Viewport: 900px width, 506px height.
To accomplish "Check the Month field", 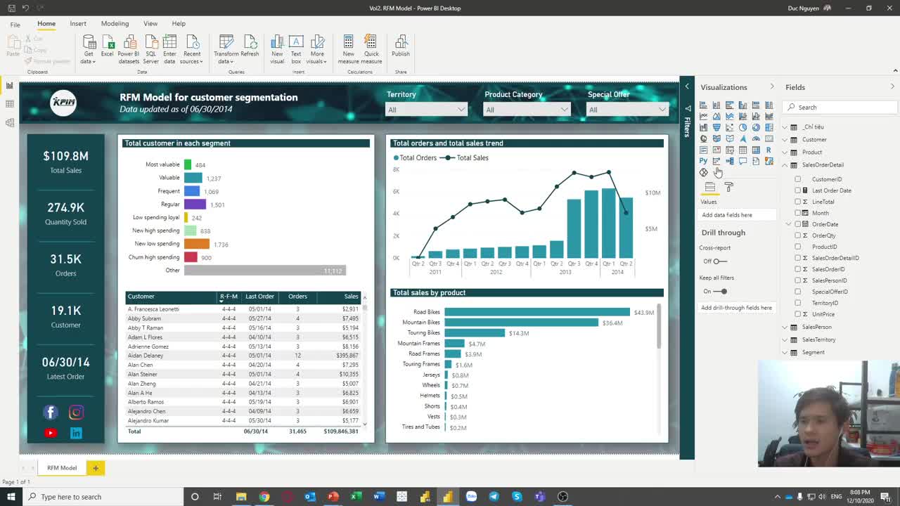I will 798,213.
